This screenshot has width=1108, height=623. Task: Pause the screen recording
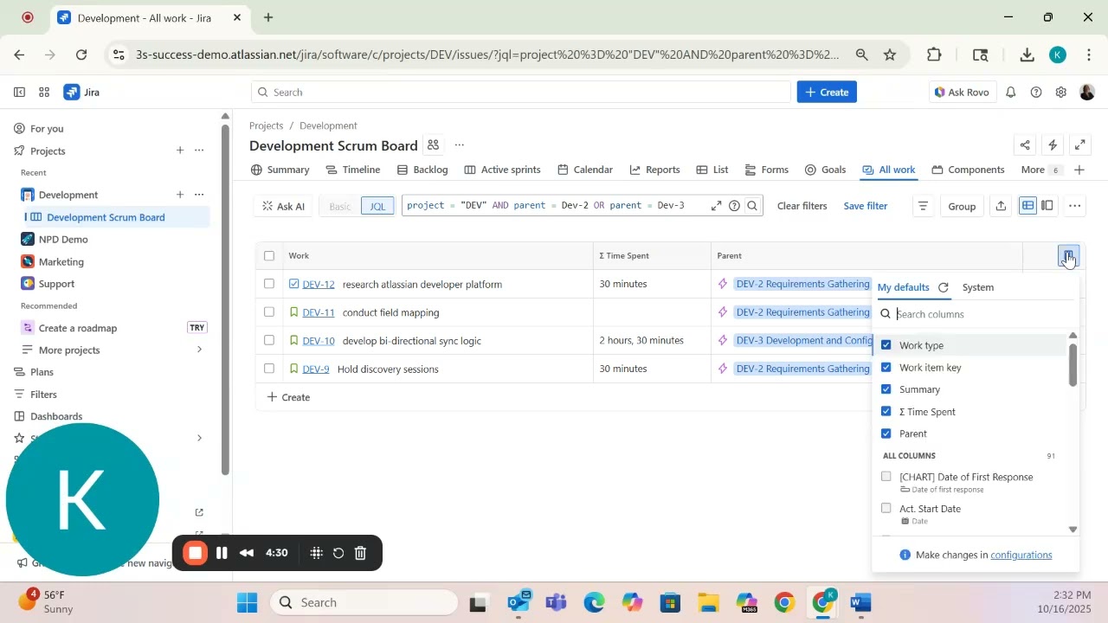click(x=222, y=553)
